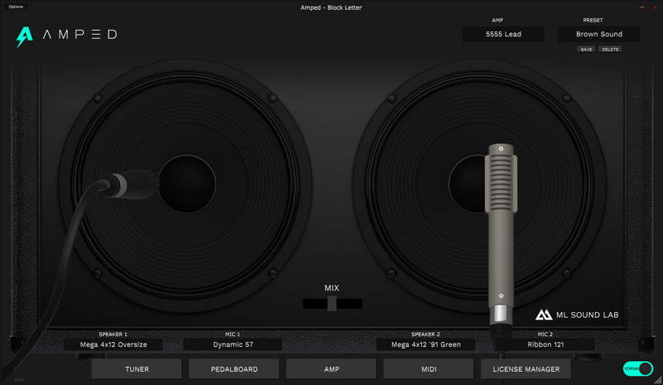This screenshot has height=385, width=663.
Task: Click the Amped lightning-bolt logo icon
Action: click(25, 36)
